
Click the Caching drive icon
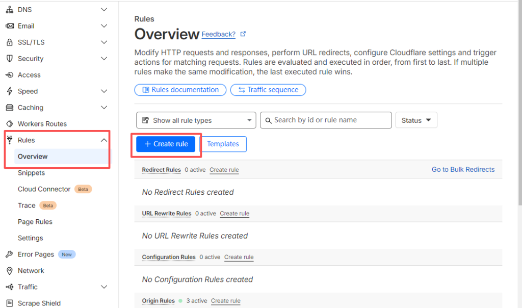9,108
